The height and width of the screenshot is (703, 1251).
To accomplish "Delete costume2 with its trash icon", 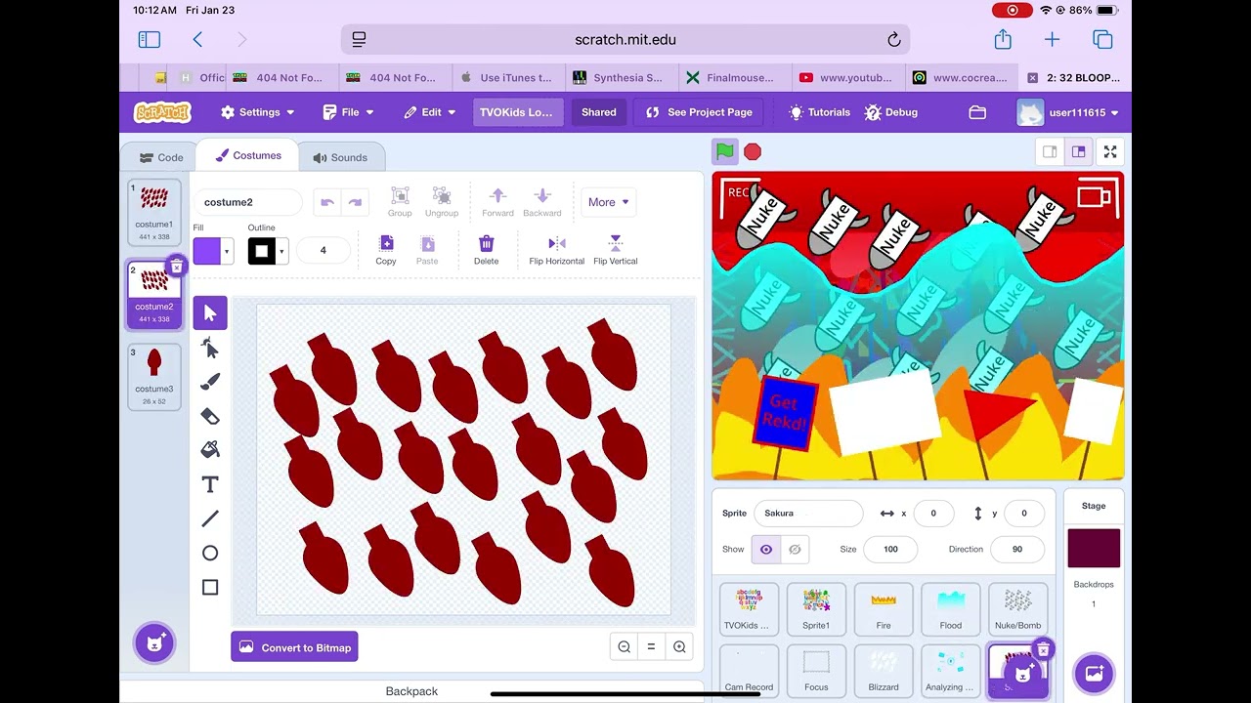I will (176, 266).
